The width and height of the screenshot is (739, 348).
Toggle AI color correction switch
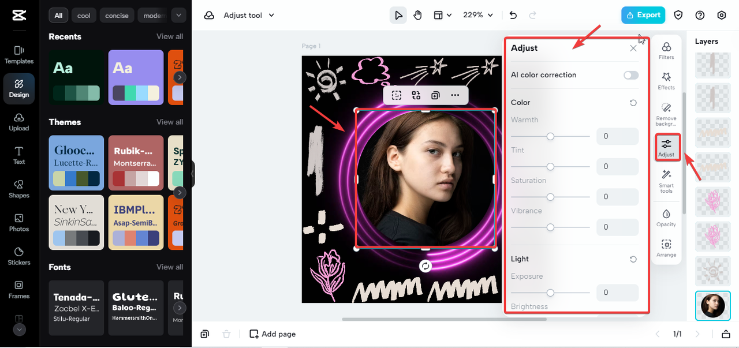tap(631, 75)
